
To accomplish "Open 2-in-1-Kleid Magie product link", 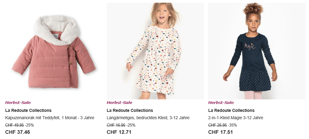I will click(236, 118).
